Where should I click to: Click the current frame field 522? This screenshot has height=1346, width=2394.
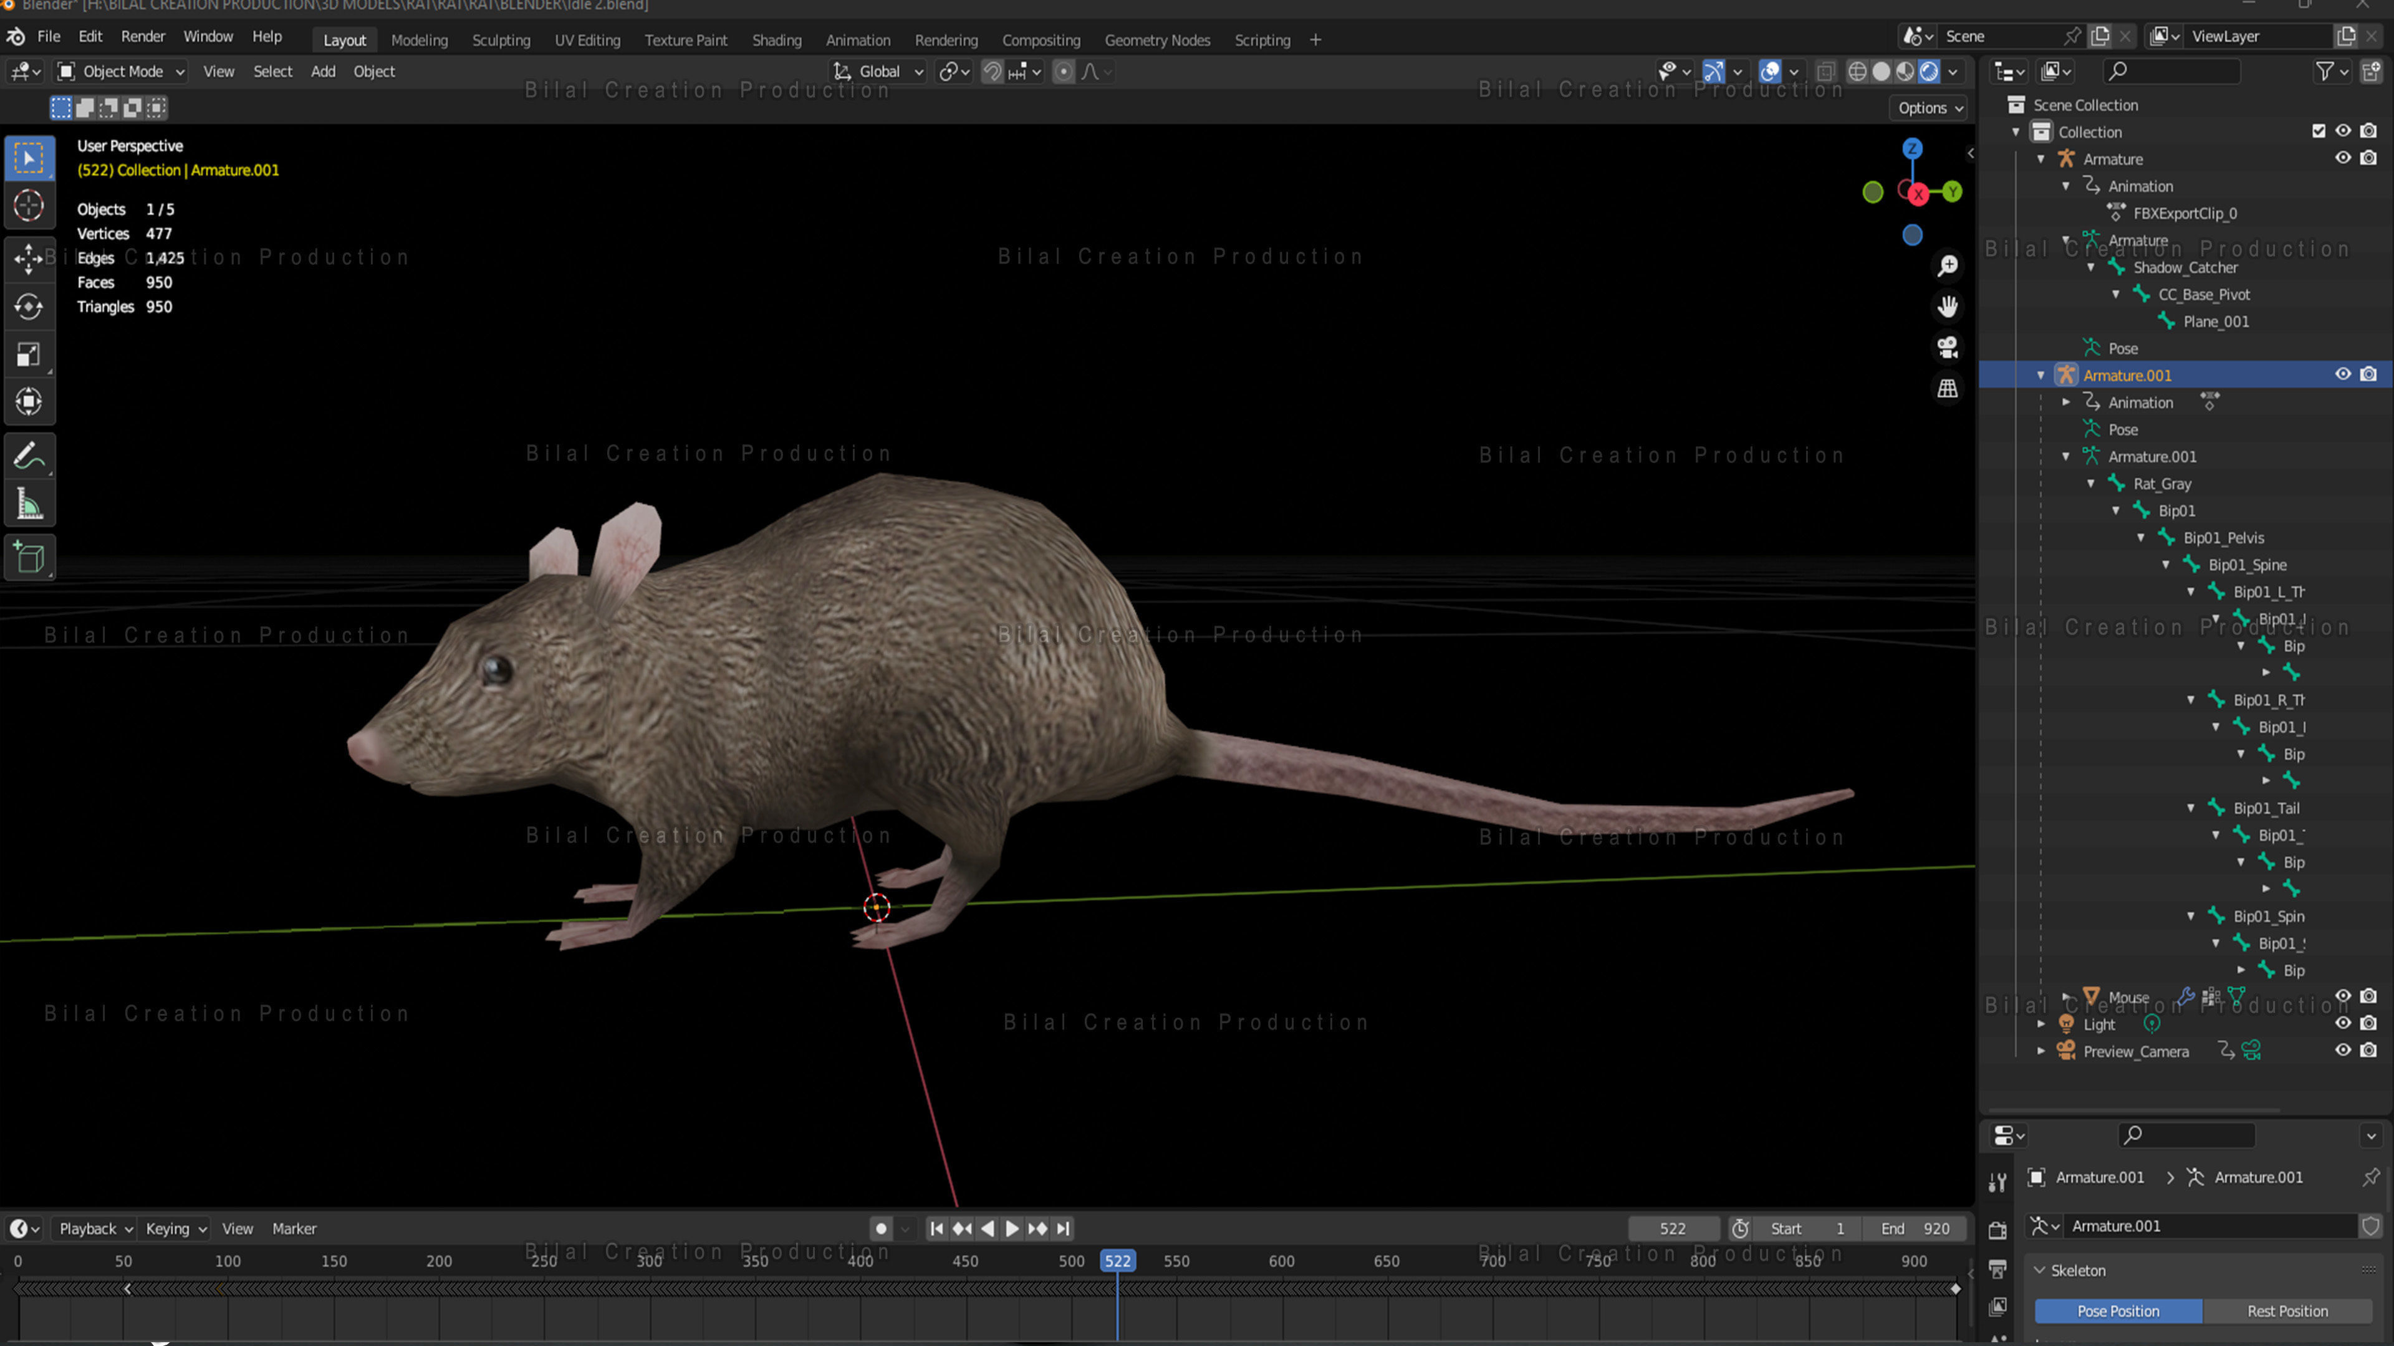(1673, 1229)
